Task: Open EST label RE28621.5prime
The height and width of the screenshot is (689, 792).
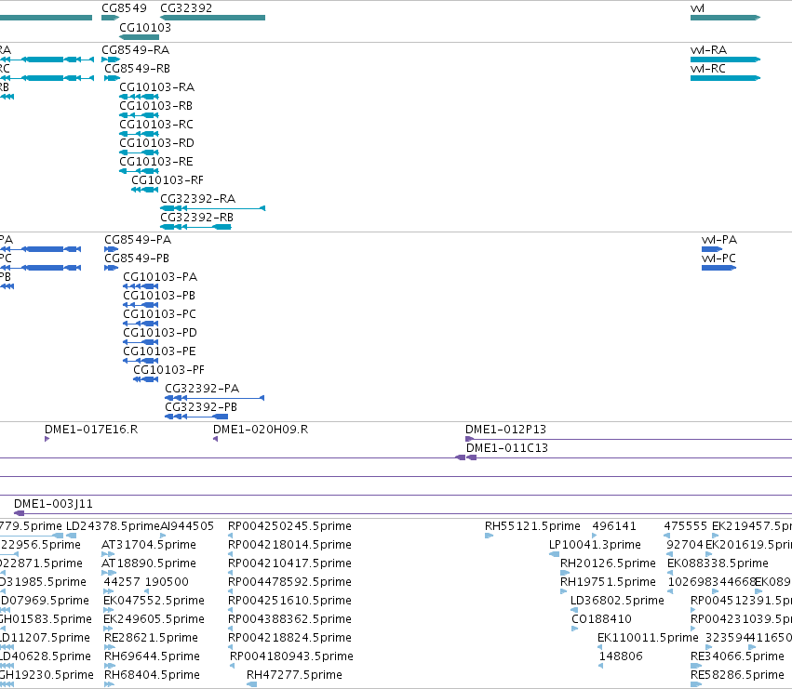Action: (151, 638)
